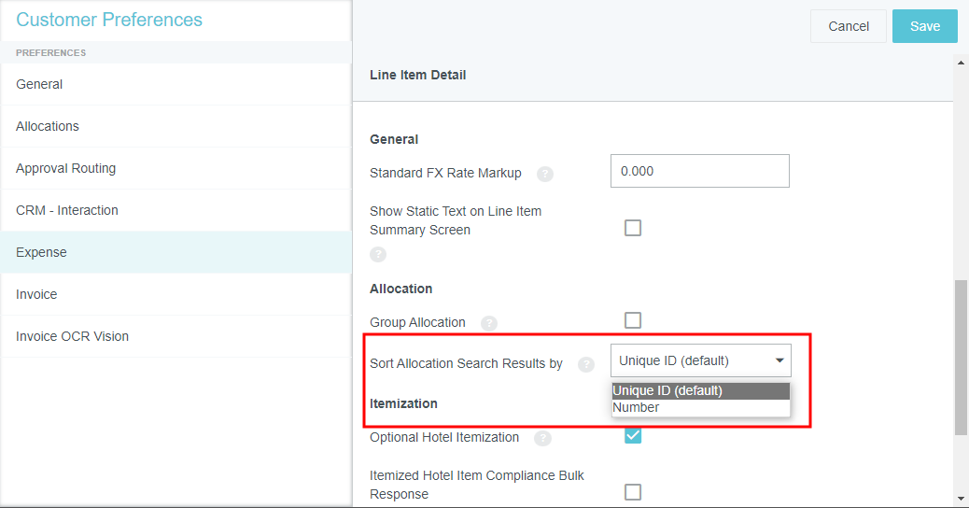Uncheck Optional Hotel Itemization checkbox

click(633, 435)
